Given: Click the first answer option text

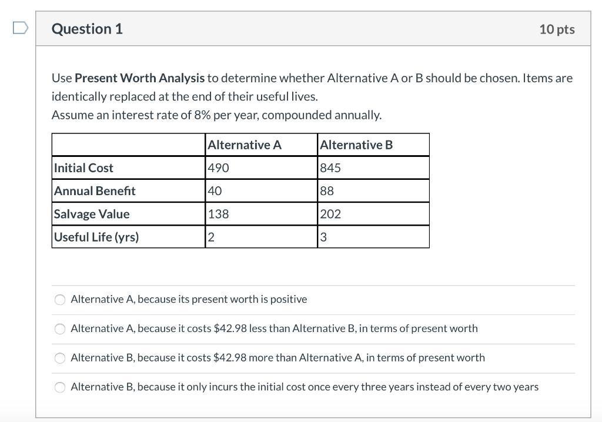Looking at the screenshot, I should tap(188, 299).
